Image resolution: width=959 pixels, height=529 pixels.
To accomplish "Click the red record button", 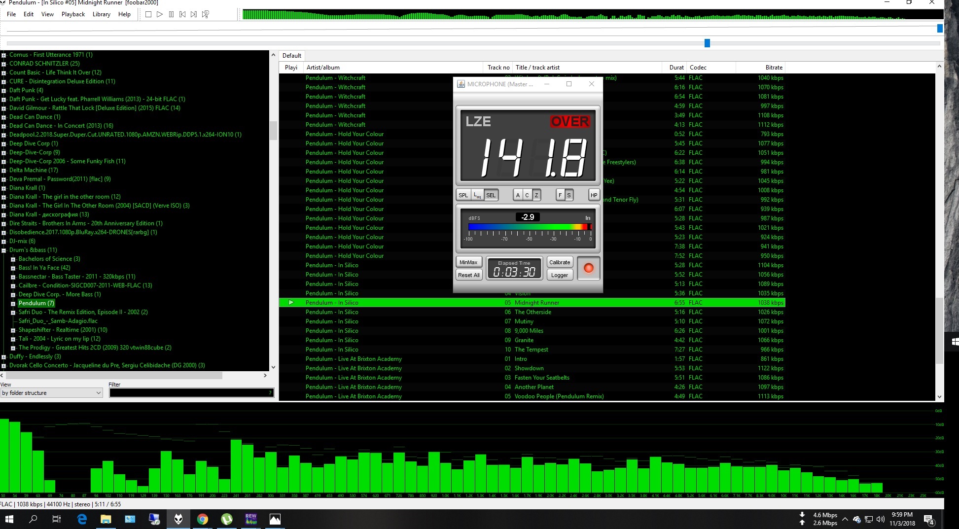I will pyautogui.click(x=588, y=268).
